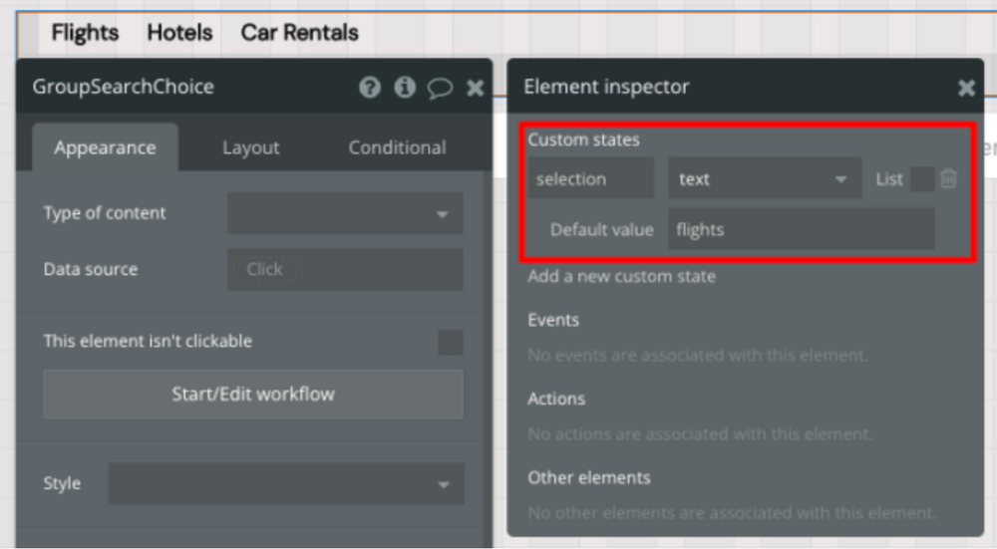Toggle the List checkbox for selection state
The image size is (997, 549).
pos(922,179)
